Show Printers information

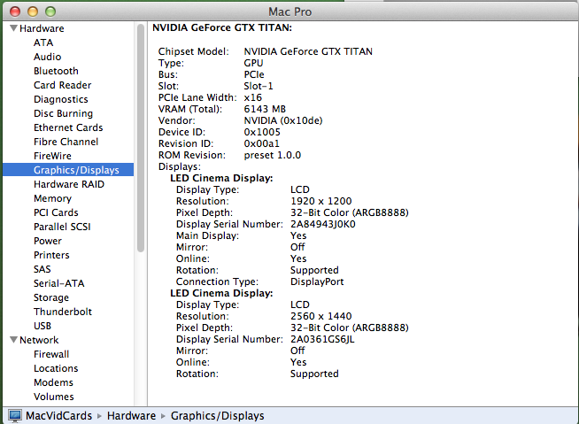pos(51,255)
